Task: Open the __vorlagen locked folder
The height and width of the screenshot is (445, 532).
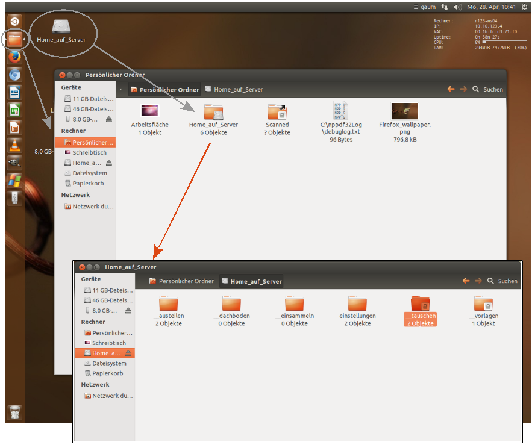Action: click(483, 304)
